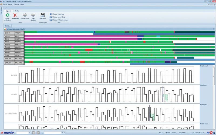Click the TRUMATIC machine name label

[19, 59]
